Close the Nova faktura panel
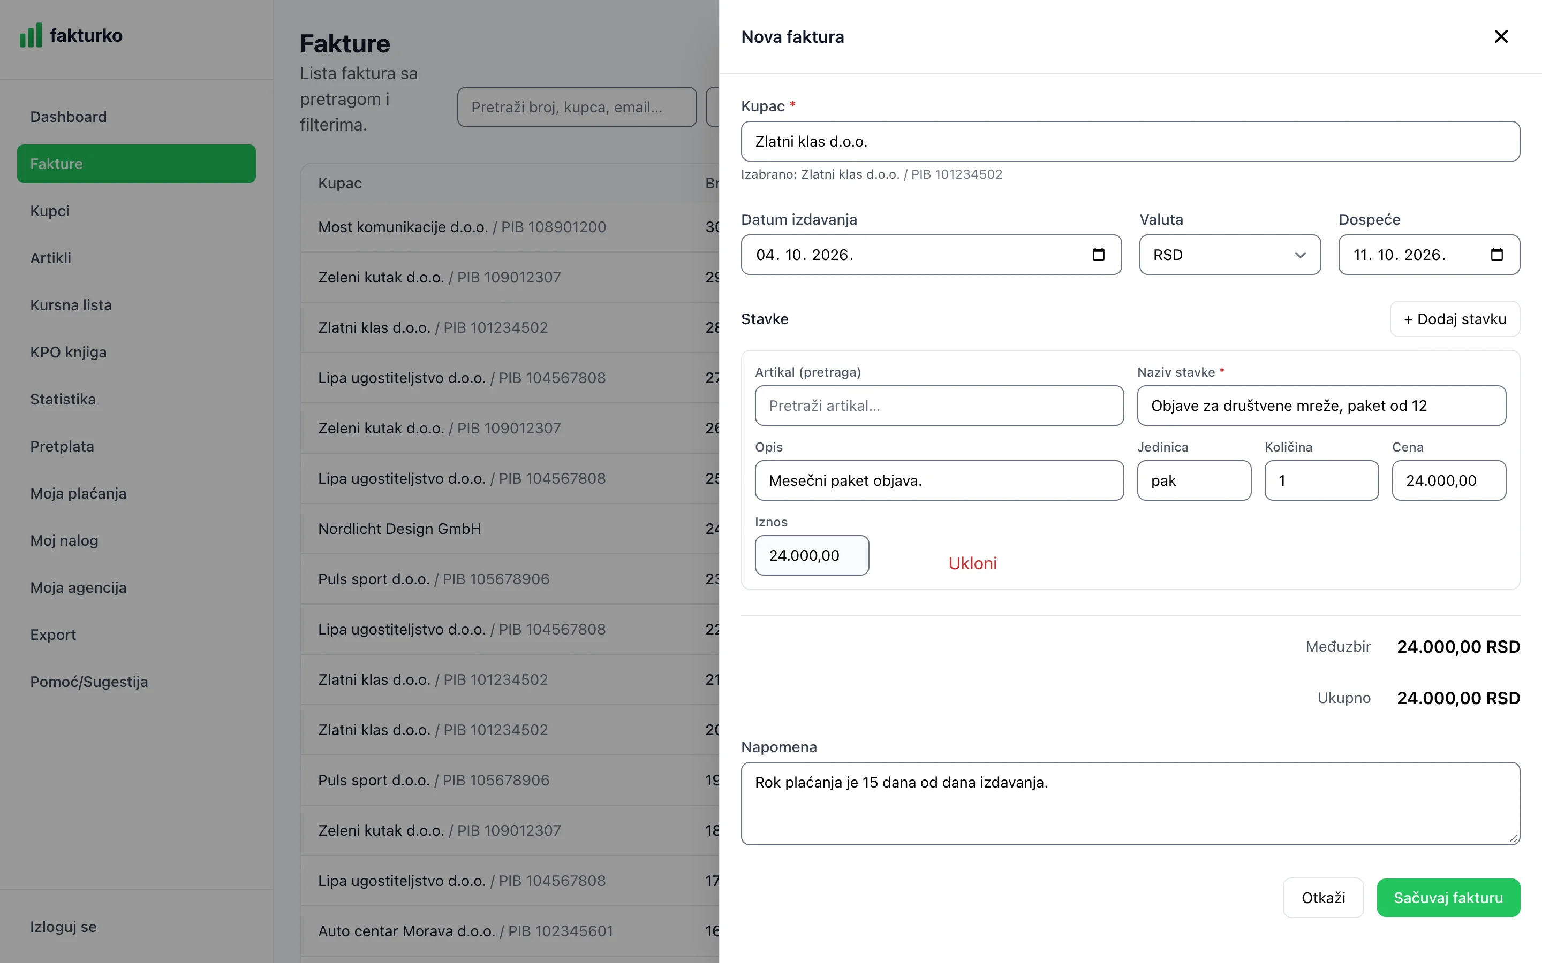Image resolution: width=1542 pixels, height=963 pixels. (1501, 36)
